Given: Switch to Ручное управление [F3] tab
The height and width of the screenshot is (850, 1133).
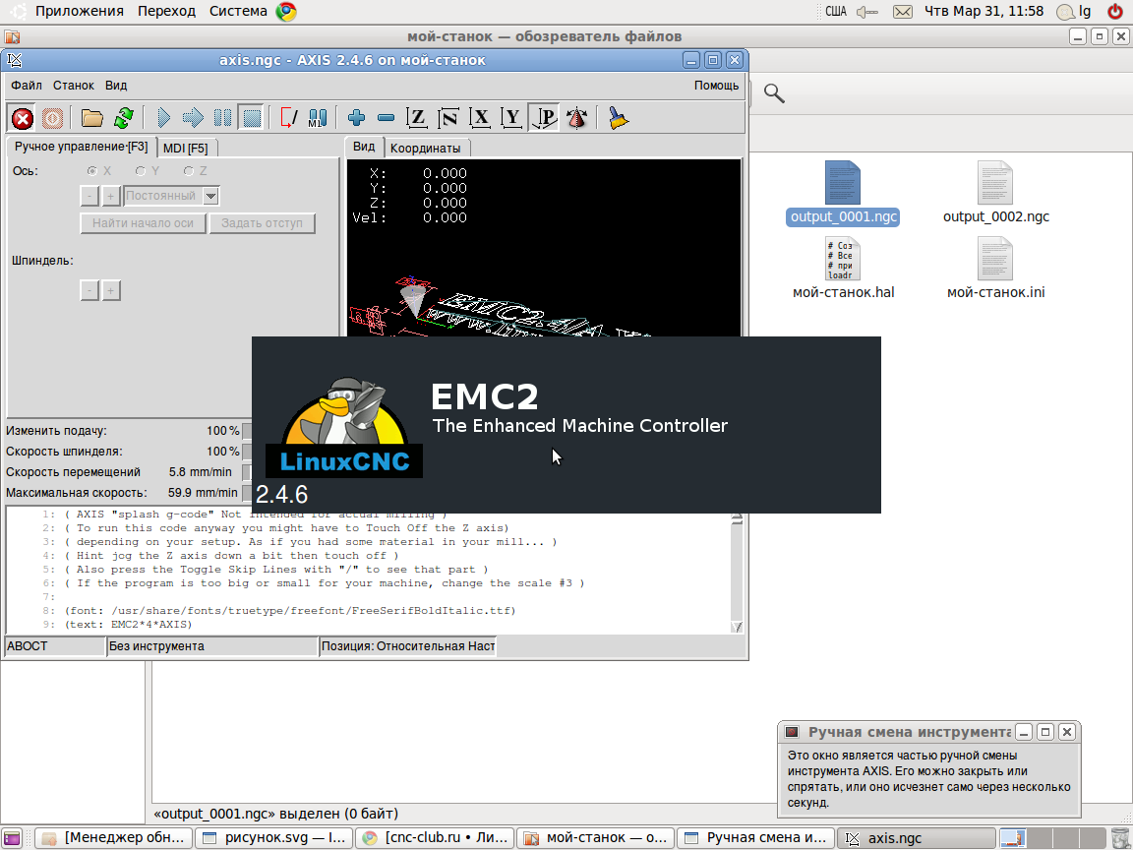Looking at the screenshot, I should 82,147.
